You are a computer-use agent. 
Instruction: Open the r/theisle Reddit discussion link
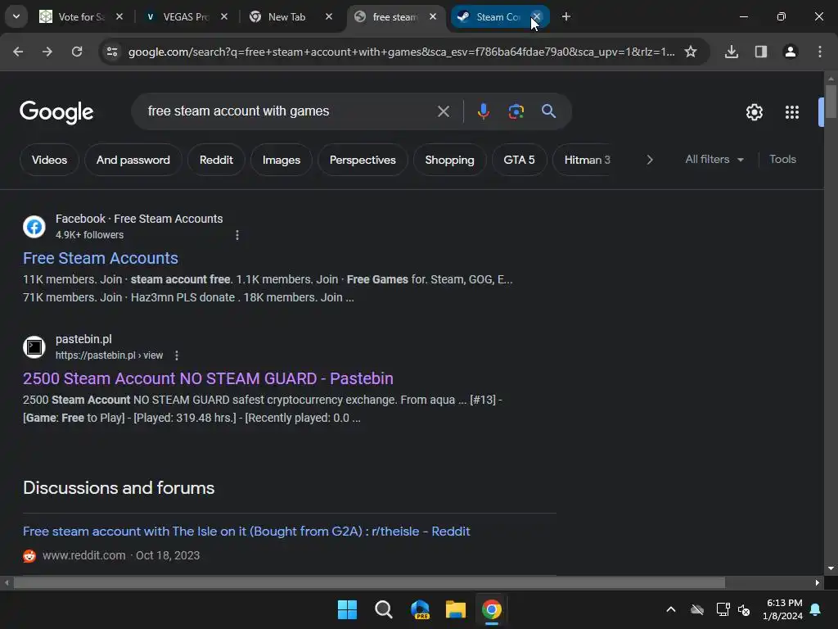246,531
